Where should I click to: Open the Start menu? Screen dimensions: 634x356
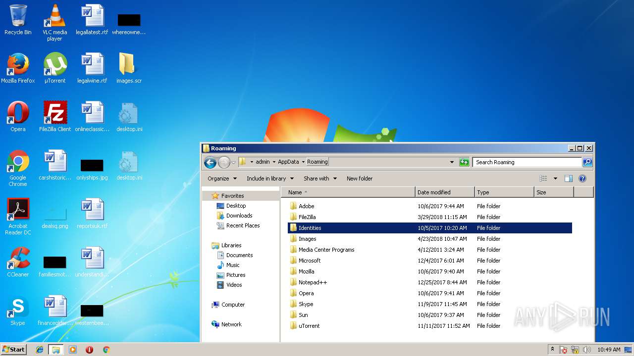pyautogui.click(x=14, y=350)
